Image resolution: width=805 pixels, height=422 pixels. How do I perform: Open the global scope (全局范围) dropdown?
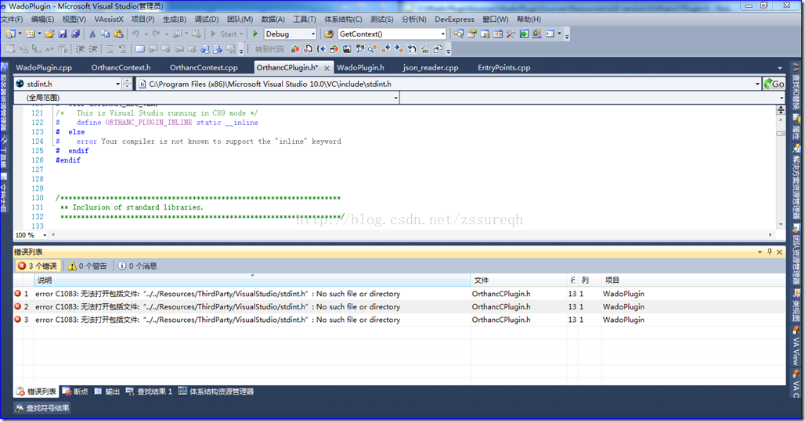tap(395, 98)
